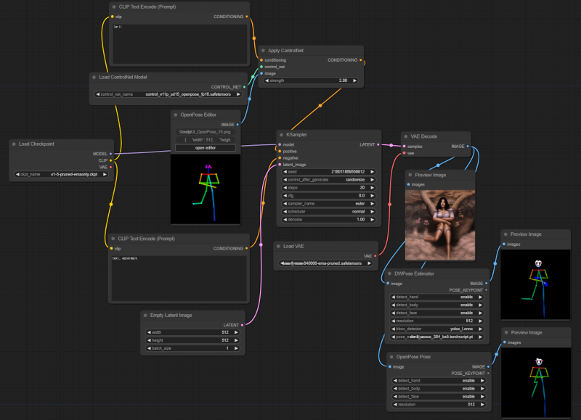Increase steps value with right arrow
This screenshot has width=581, height=420.
[373, 188]
